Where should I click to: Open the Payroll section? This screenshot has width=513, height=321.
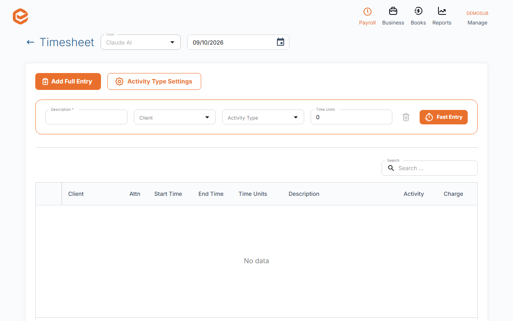[367, 17]
